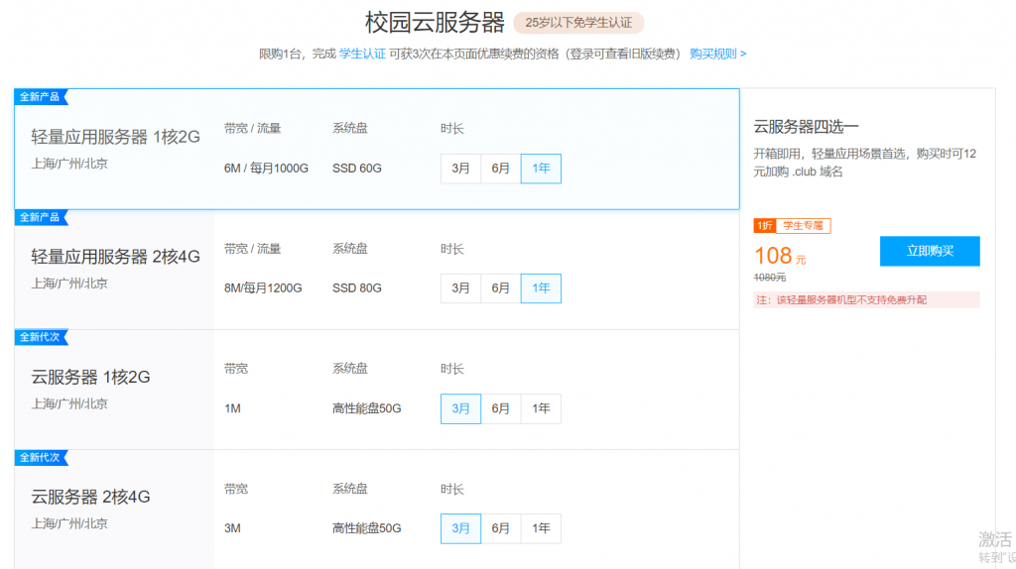Select 1年 duration for 轻量应用服务器 1核2G
Image resolution: width=1016 pixels, height=569 pixels.
(x=541, y=169)
